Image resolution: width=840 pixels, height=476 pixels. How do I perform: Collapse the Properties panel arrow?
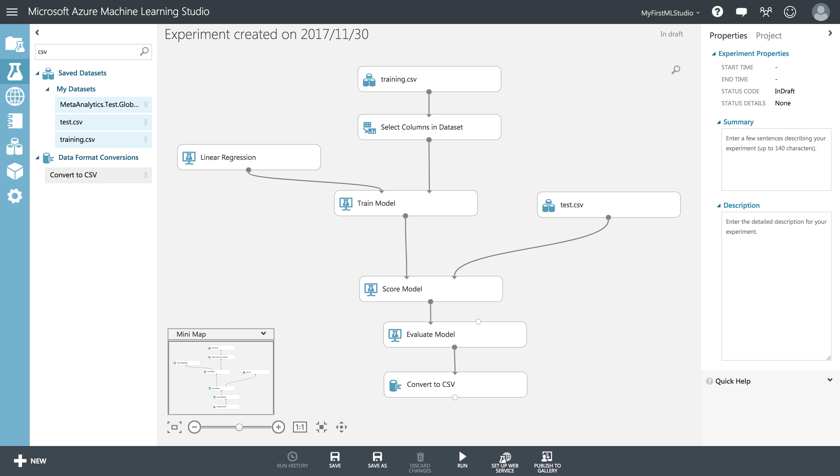(x=830, y=33)
